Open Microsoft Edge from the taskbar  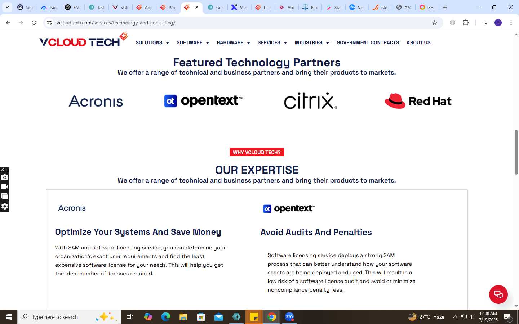[165, 317]
